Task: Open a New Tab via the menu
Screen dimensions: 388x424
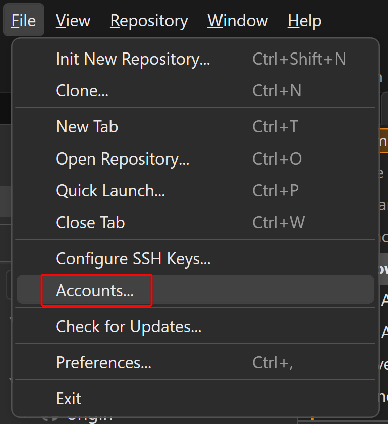Action: point(87,127)
